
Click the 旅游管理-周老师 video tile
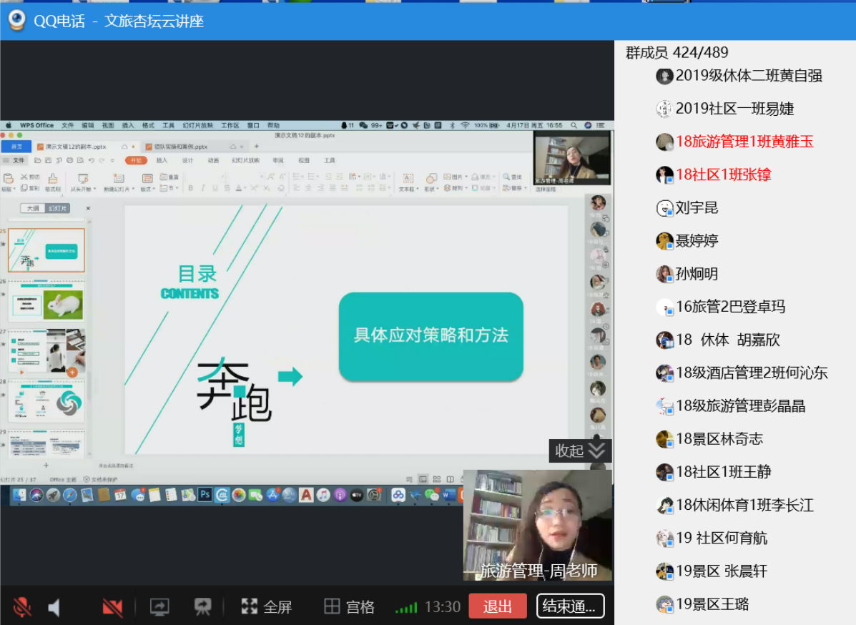tap(537, 524)
